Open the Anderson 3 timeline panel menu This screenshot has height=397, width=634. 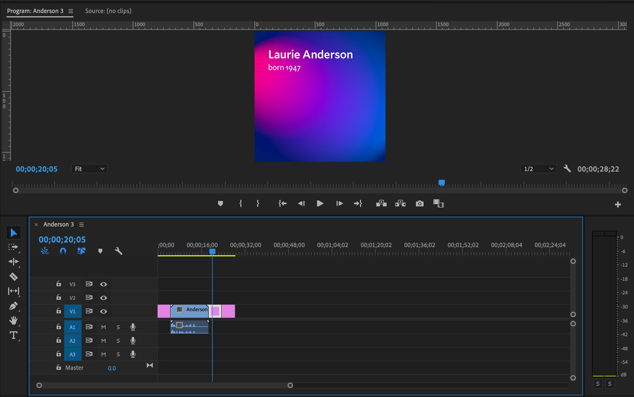(x=82, y=225)
